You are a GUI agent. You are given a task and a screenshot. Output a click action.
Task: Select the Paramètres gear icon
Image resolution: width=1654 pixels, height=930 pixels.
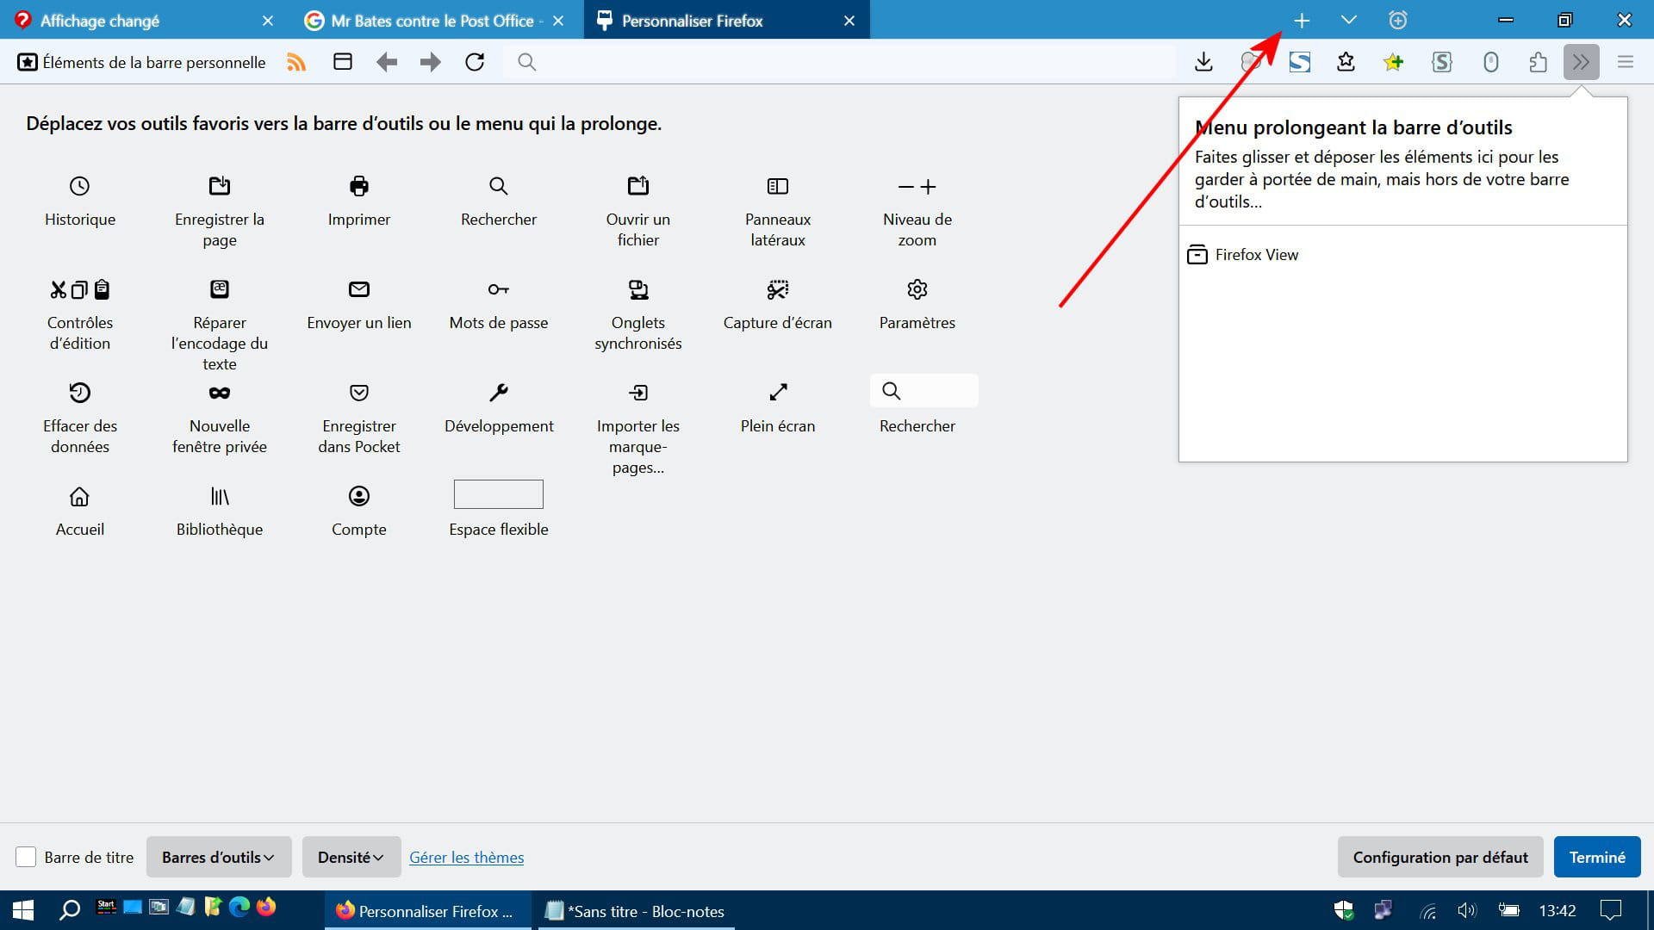(917, 289)
